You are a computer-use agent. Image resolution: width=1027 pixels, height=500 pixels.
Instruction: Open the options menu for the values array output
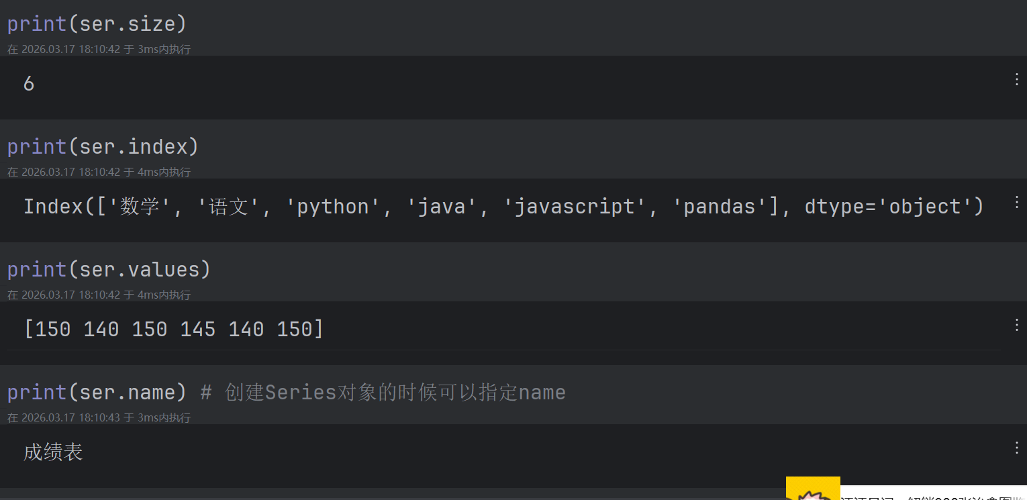pyautogui.click(x=1016, y=326)
